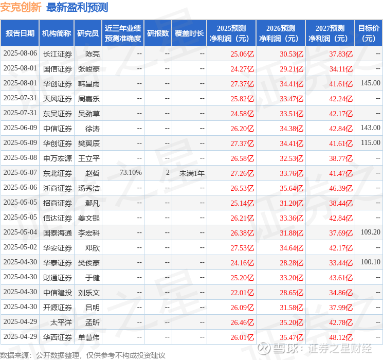Click the 2025-08-06 report date
Screen dimensions: 383x360
(20, 53)
